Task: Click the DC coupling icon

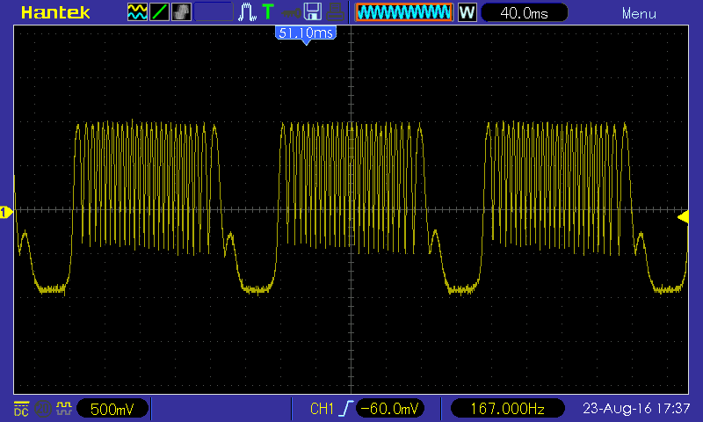Action: [x=21, y=409]
